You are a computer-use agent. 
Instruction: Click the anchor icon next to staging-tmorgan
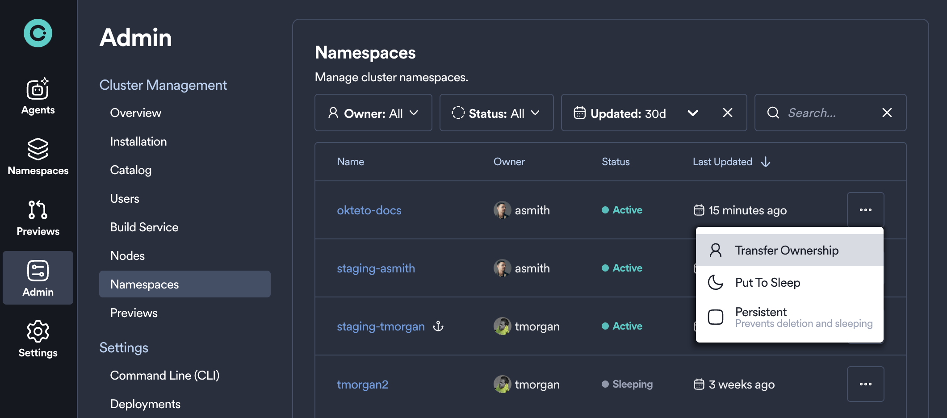pos(439,326)
